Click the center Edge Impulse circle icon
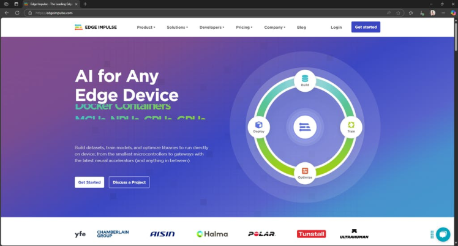 point(305,127)
